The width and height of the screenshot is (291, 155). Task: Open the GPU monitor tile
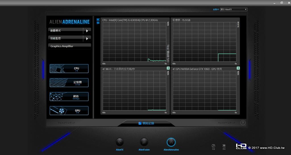[69, 111]
